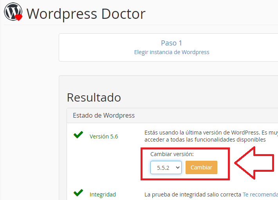Click the WordPress Doctor logo icon

(13, 12)
